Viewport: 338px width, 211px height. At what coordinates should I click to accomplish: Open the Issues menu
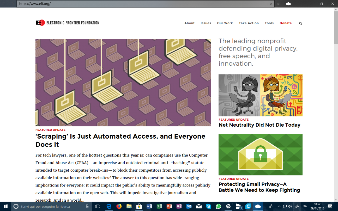point(206,23)
